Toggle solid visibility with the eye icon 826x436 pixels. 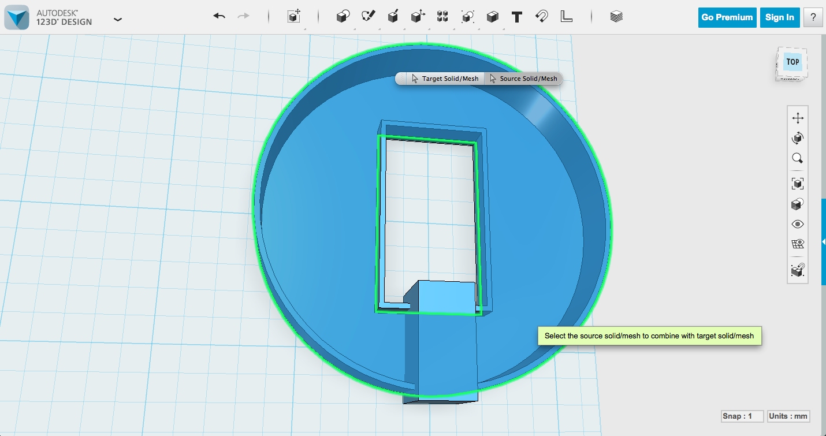[798, 223]
